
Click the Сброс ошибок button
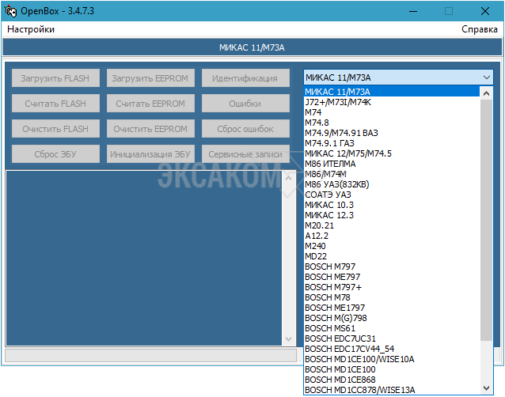(x=245, y=129)
